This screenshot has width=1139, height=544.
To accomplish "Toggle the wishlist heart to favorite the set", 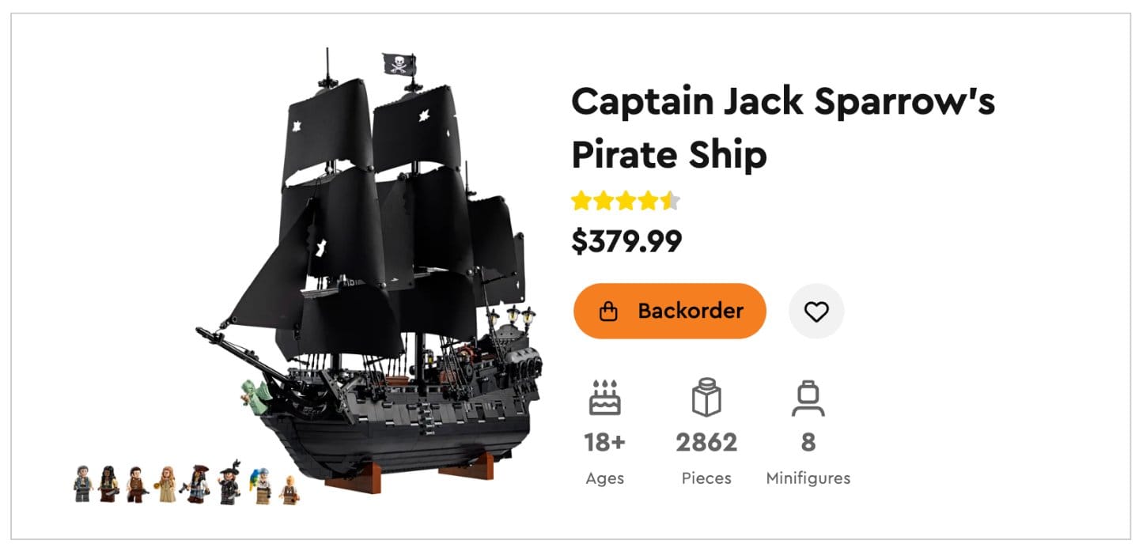I will 816,311.
